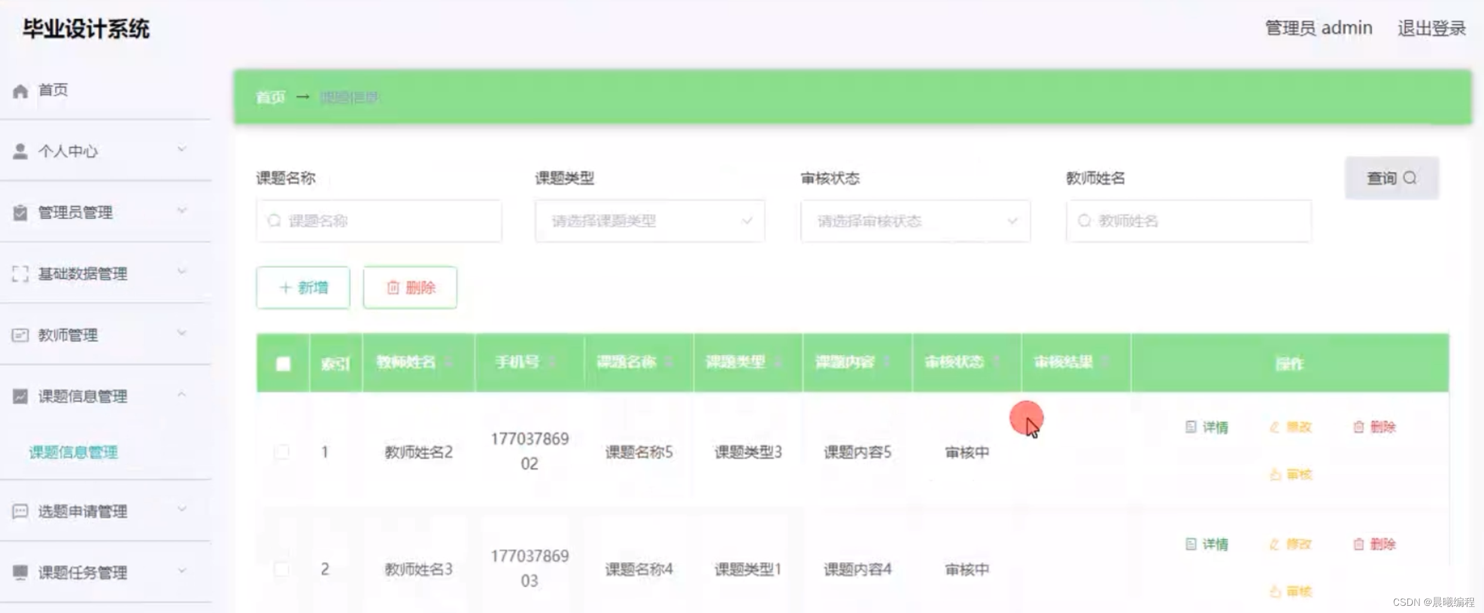Image resolution: width=1484 pixels, height=613 pixels.
Task: Open 详情 for row 教师姓名2
Action: pyautogui.click(x=1207, y=427)
